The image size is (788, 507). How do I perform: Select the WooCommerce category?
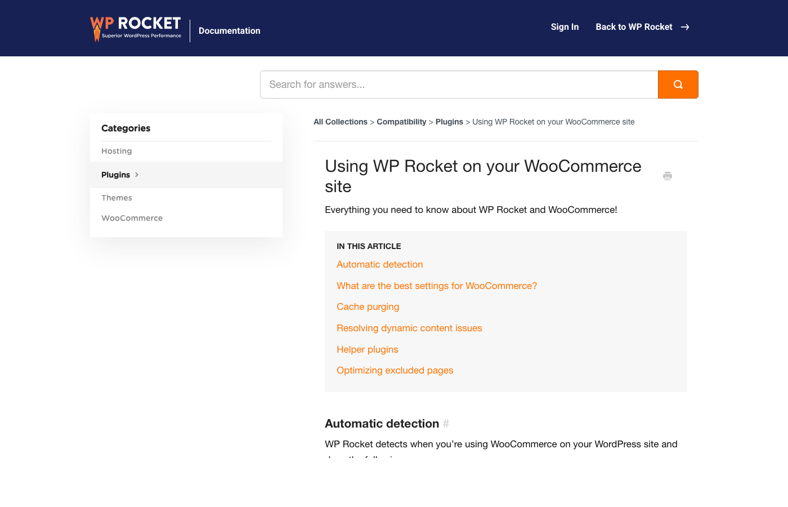pyautogui.click(x=132, y=218)
